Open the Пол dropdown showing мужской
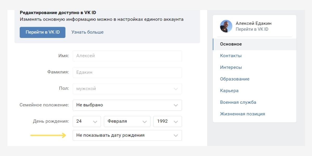The image size is (312, 156). tap(127, 89)
